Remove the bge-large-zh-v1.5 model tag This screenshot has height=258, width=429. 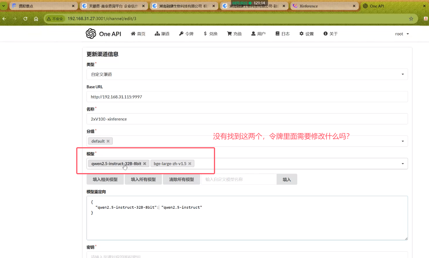click(x=190, y=164)
